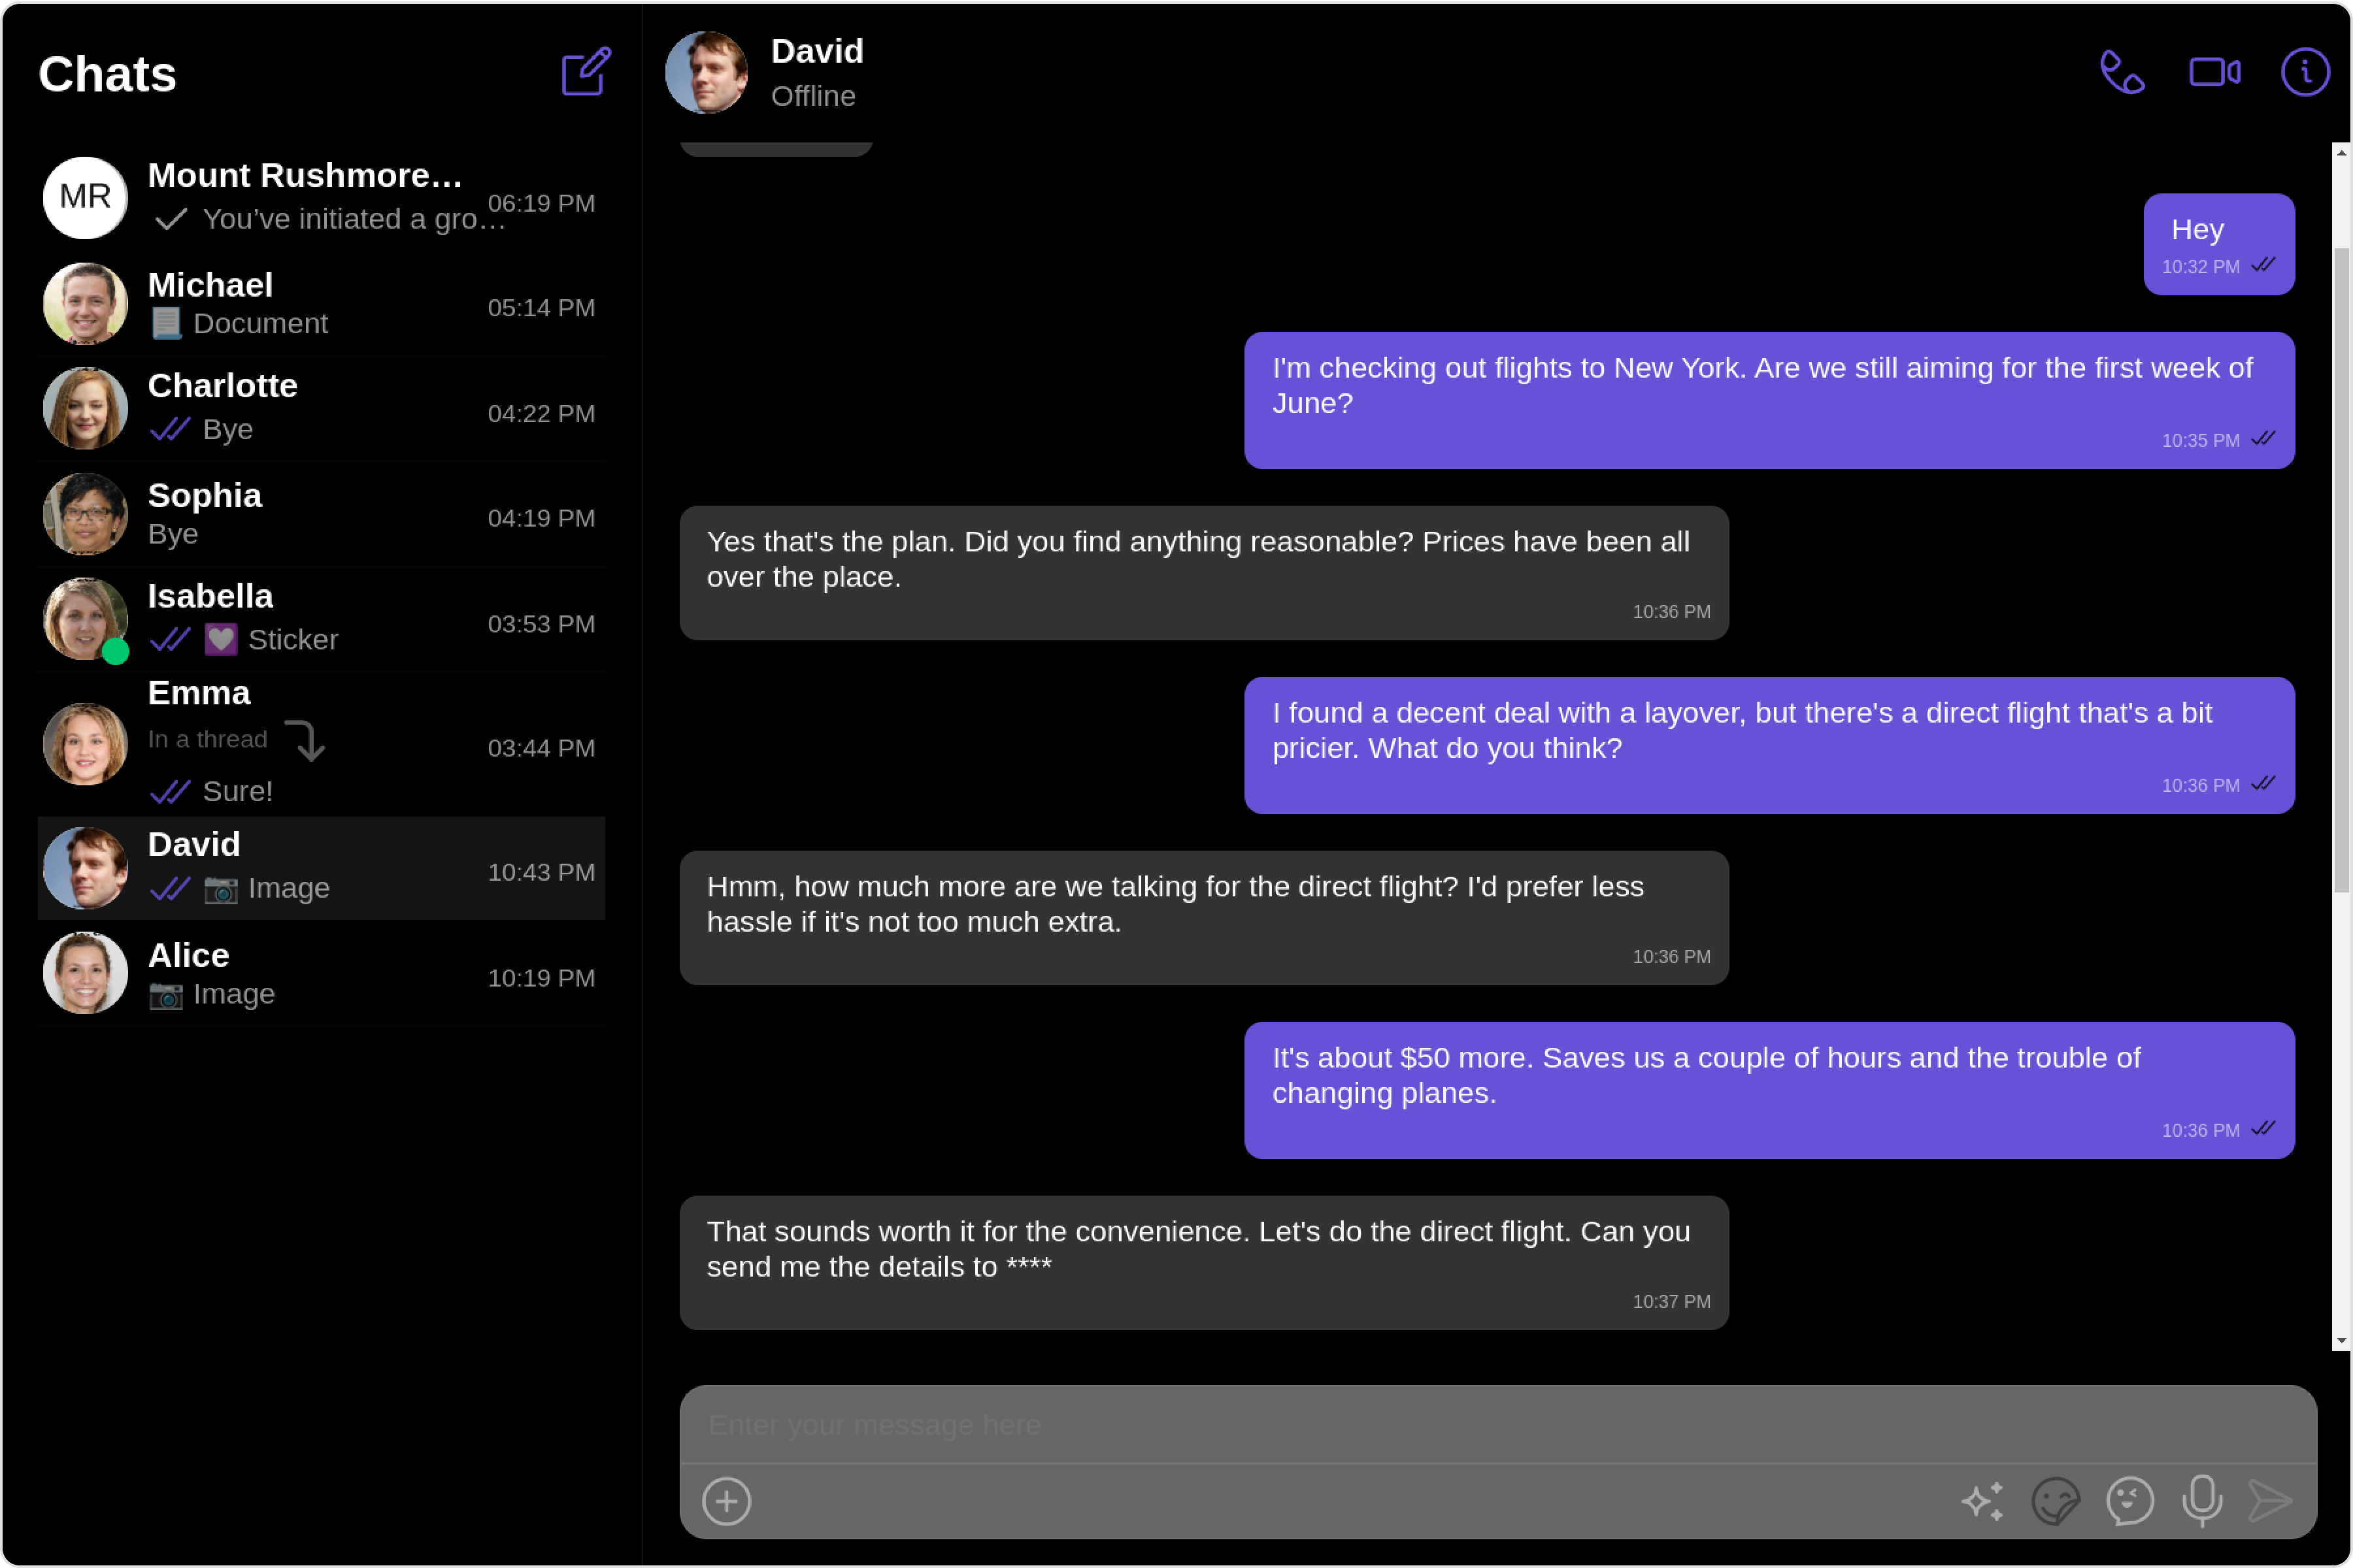
Task: Open the Mount Rushmore group chat
Action: (321, 197)
